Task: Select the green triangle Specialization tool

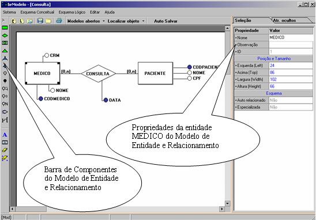Action: point(5,51)
